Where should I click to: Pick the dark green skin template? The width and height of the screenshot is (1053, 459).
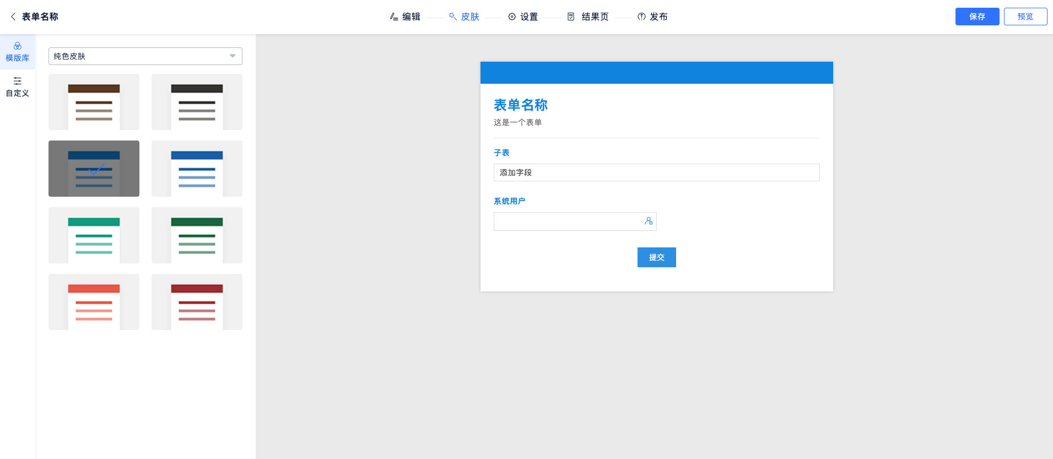pyautogui.click(x=197, y=235)
